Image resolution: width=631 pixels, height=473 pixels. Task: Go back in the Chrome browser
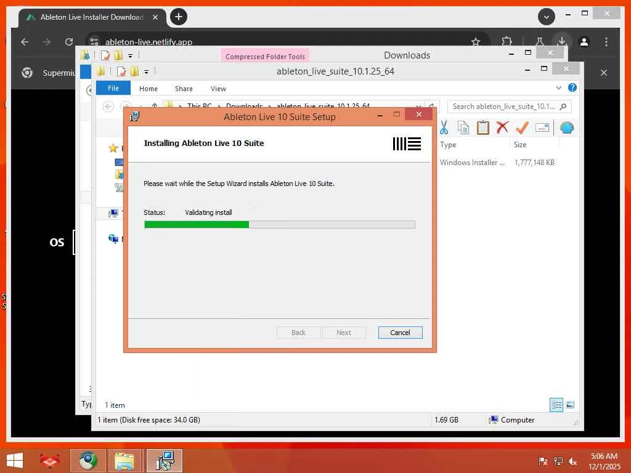pos(25,42)
